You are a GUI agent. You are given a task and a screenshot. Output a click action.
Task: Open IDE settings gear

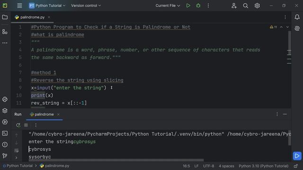[257, 6]
